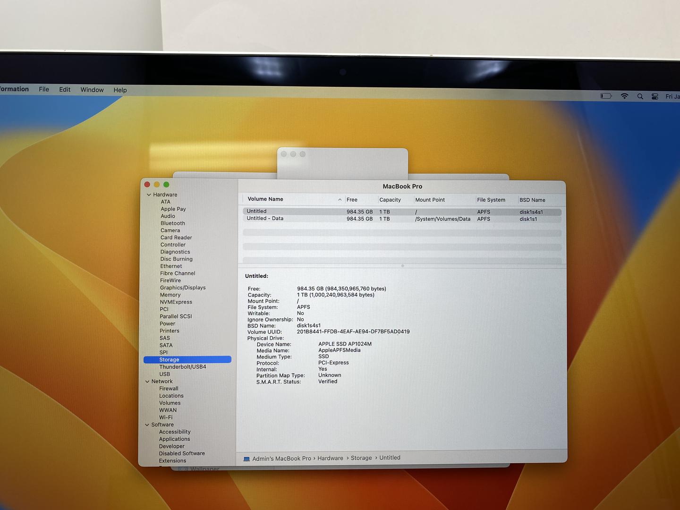Select Thunderbolt/USB4 in the sidebar
The width and height of the screenshot is (680, 510).
pos(183,367)
